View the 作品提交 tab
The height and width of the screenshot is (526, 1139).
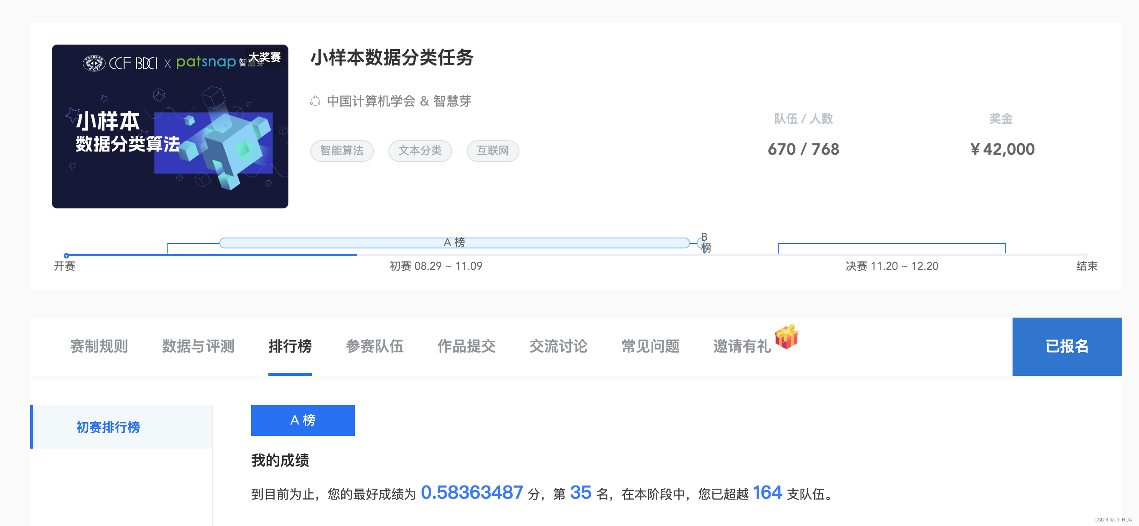pos(467,346)
